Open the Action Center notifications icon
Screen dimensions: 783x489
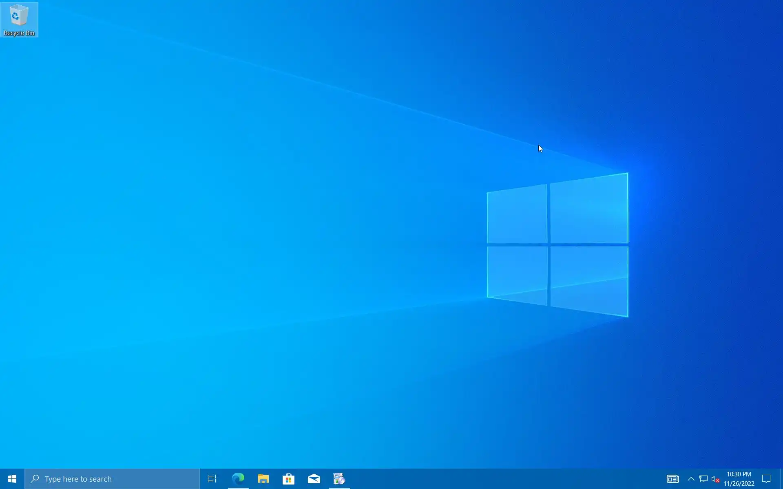[x=766, y=479]
